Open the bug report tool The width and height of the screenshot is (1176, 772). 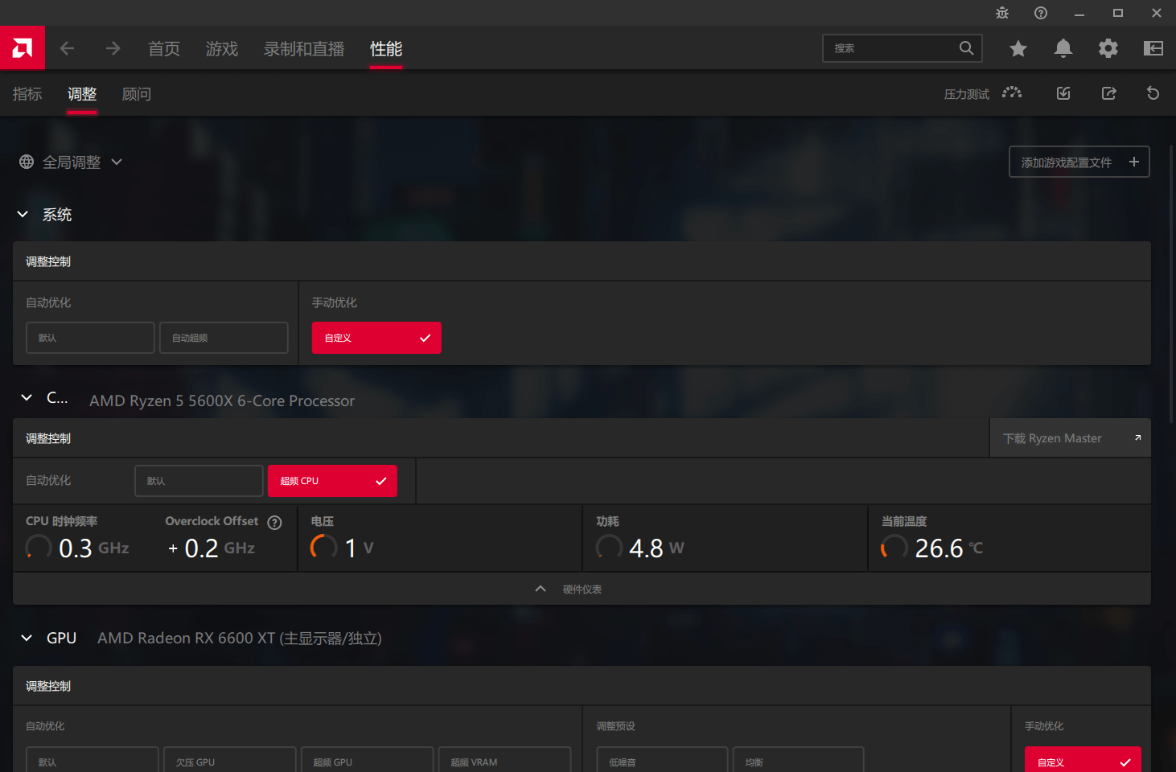point(1001,13)
